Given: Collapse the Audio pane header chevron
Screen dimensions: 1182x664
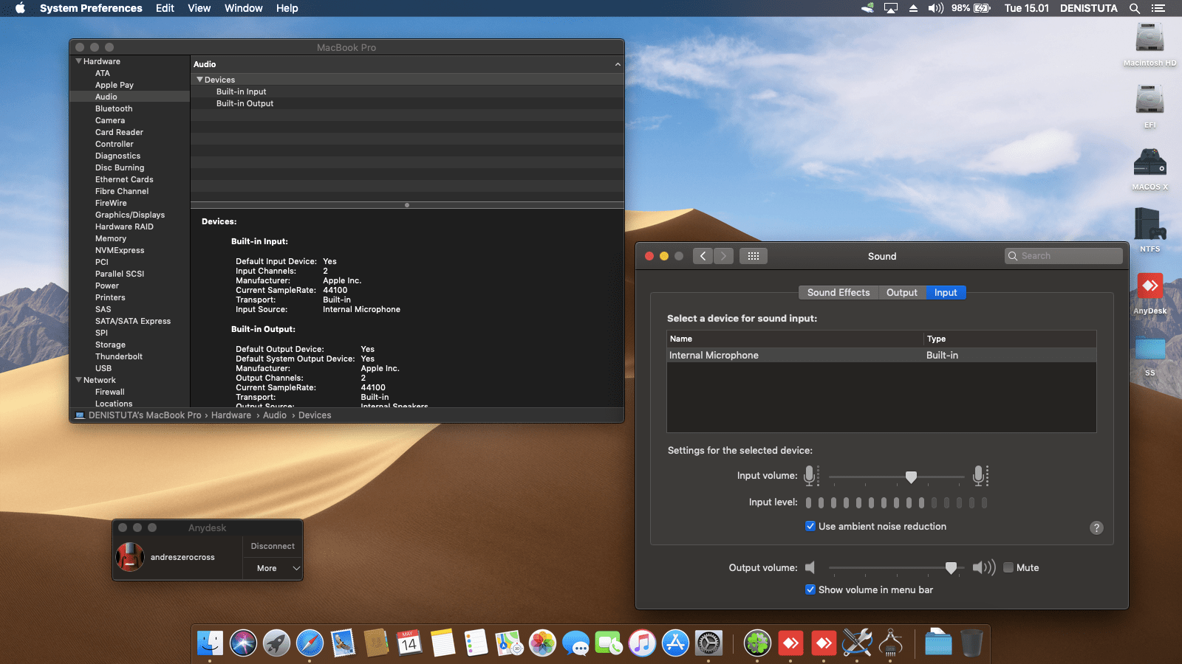Looking at the screenshot, I should coord(618,64).
